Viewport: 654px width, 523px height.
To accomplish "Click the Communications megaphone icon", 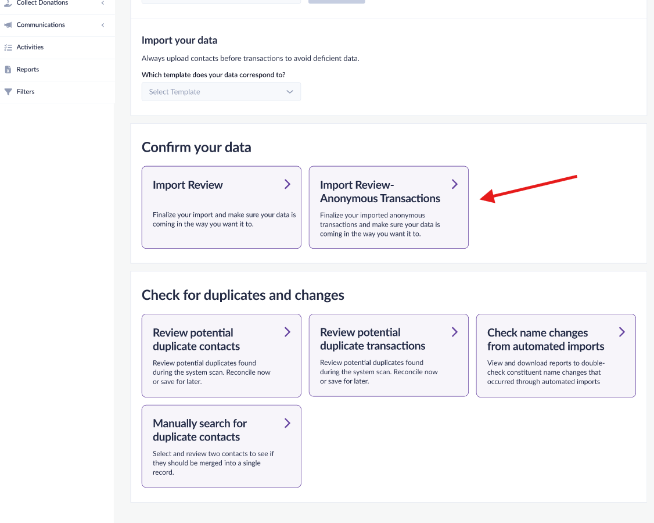I will point(8,25).
